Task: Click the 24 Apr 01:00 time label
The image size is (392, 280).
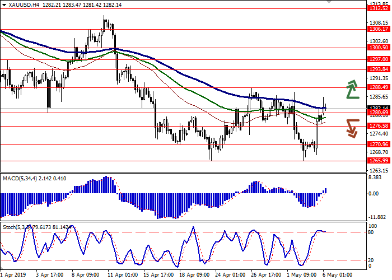Action: pos(231,276)
